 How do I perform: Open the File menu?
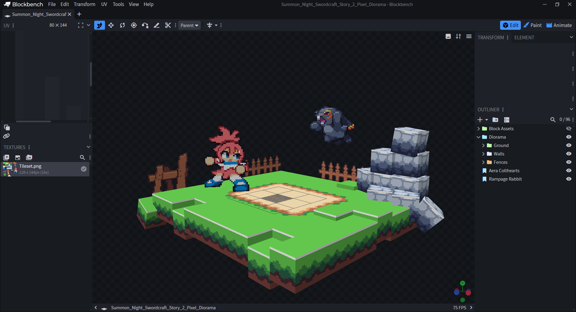[x=52, y=4]
